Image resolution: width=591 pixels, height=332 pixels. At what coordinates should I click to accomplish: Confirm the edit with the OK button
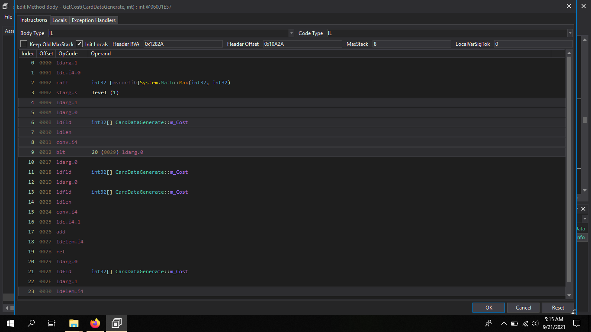488,308
